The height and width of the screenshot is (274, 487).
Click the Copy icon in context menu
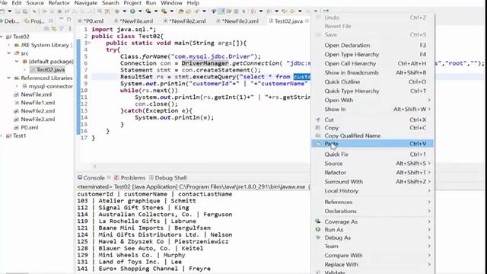coord(318,128)
